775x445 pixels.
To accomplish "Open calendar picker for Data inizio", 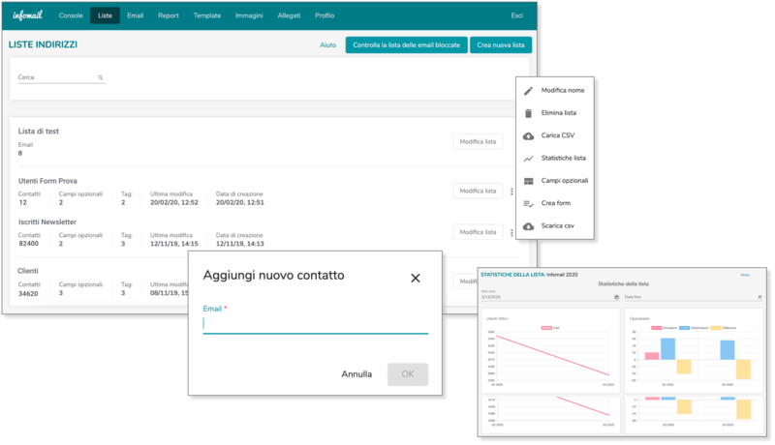I will coord(616,297).
